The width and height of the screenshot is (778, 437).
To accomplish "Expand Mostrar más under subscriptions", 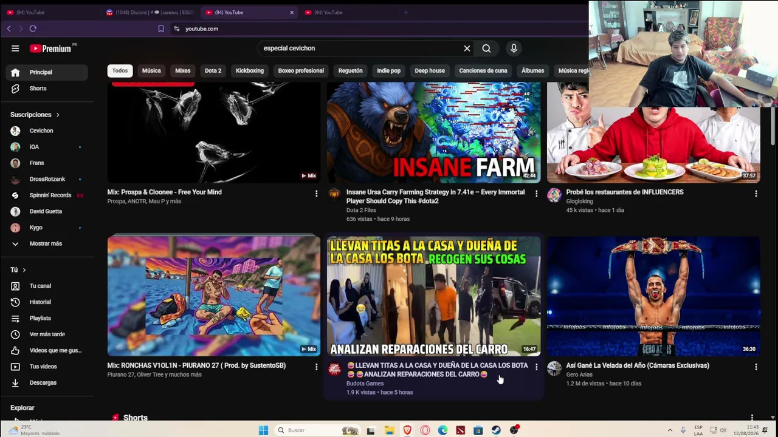I will pos(47,243).
